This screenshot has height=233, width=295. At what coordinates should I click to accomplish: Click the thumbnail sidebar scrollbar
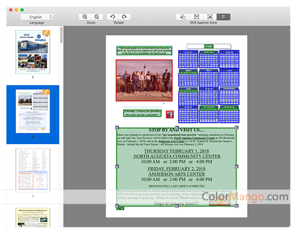(x=61, y=35)
